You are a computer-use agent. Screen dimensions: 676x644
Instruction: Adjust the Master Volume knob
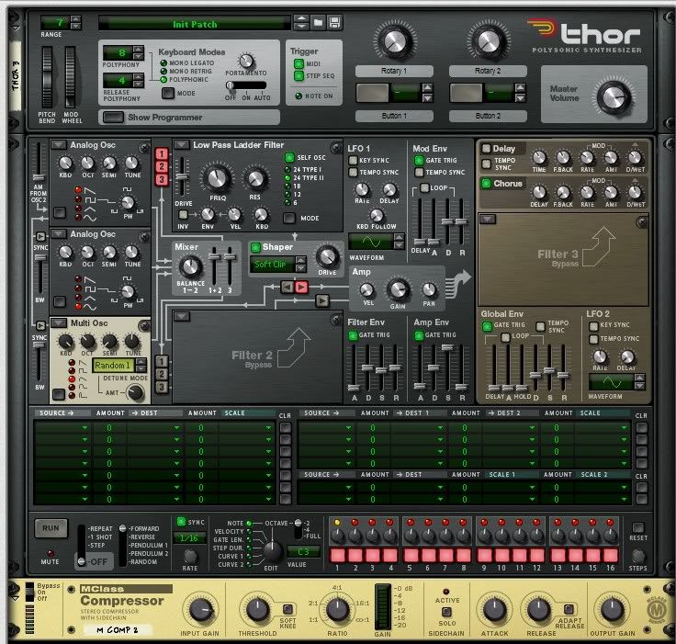coord(614,97)
